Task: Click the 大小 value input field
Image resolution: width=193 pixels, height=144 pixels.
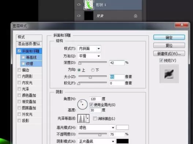Action: click(x=117, y=77)
